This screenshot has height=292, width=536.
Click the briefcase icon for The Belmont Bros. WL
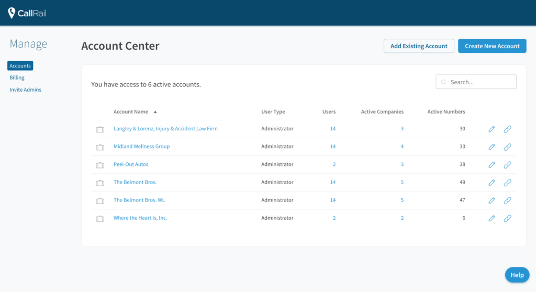tap(100, 200)
